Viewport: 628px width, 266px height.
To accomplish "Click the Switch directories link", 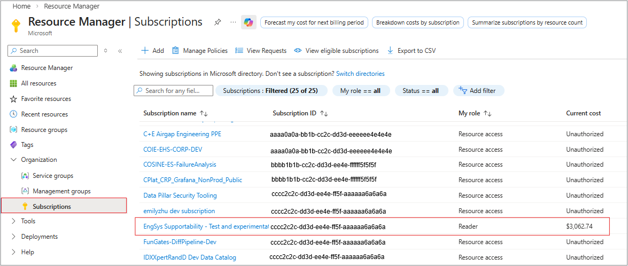I will [360, 74].
